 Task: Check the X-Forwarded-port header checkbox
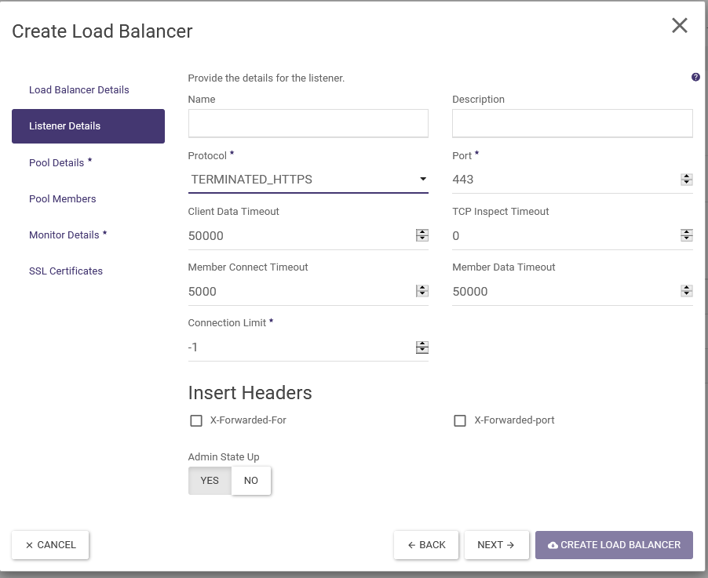pos(460,421)
